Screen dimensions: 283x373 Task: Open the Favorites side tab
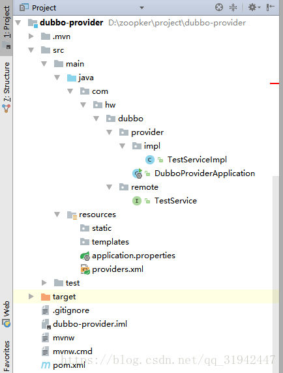point(7,355)
